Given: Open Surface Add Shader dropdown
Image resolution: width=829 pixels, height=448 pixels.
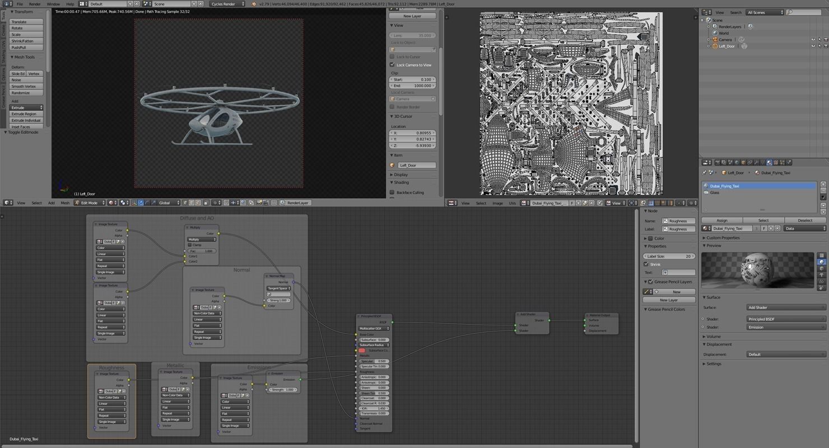Looking at the screenshot, I should click(786, 307).
